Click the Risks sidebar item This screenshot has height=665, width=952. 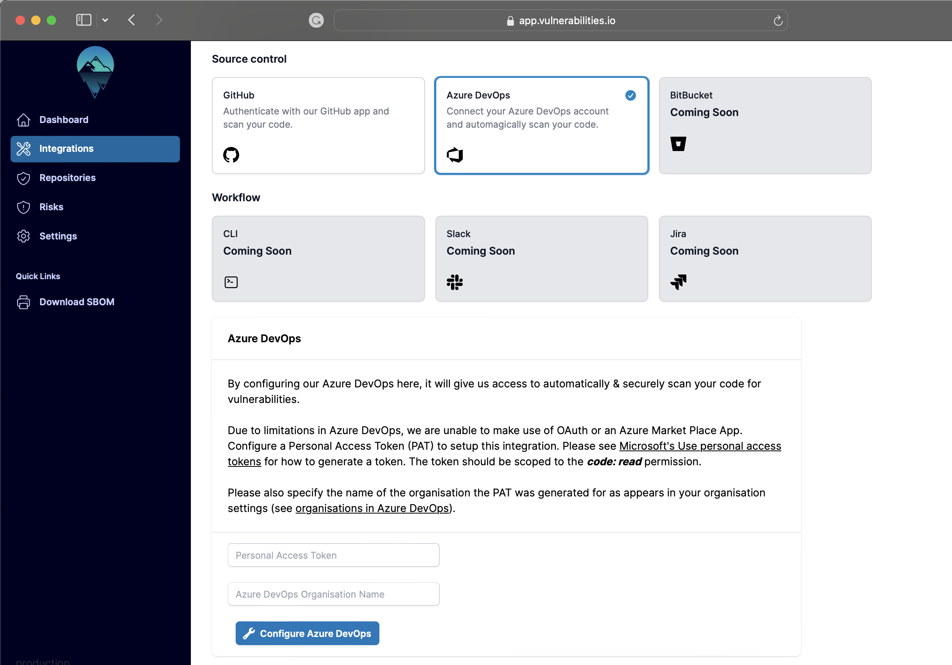51,206
